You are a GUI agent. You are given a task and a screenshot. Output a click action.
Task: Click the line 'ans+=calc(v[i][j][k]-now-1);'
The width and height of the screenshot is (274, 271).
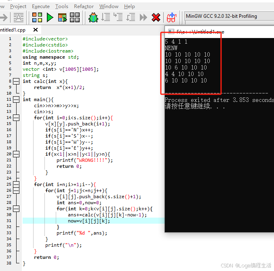click(107, 215)
